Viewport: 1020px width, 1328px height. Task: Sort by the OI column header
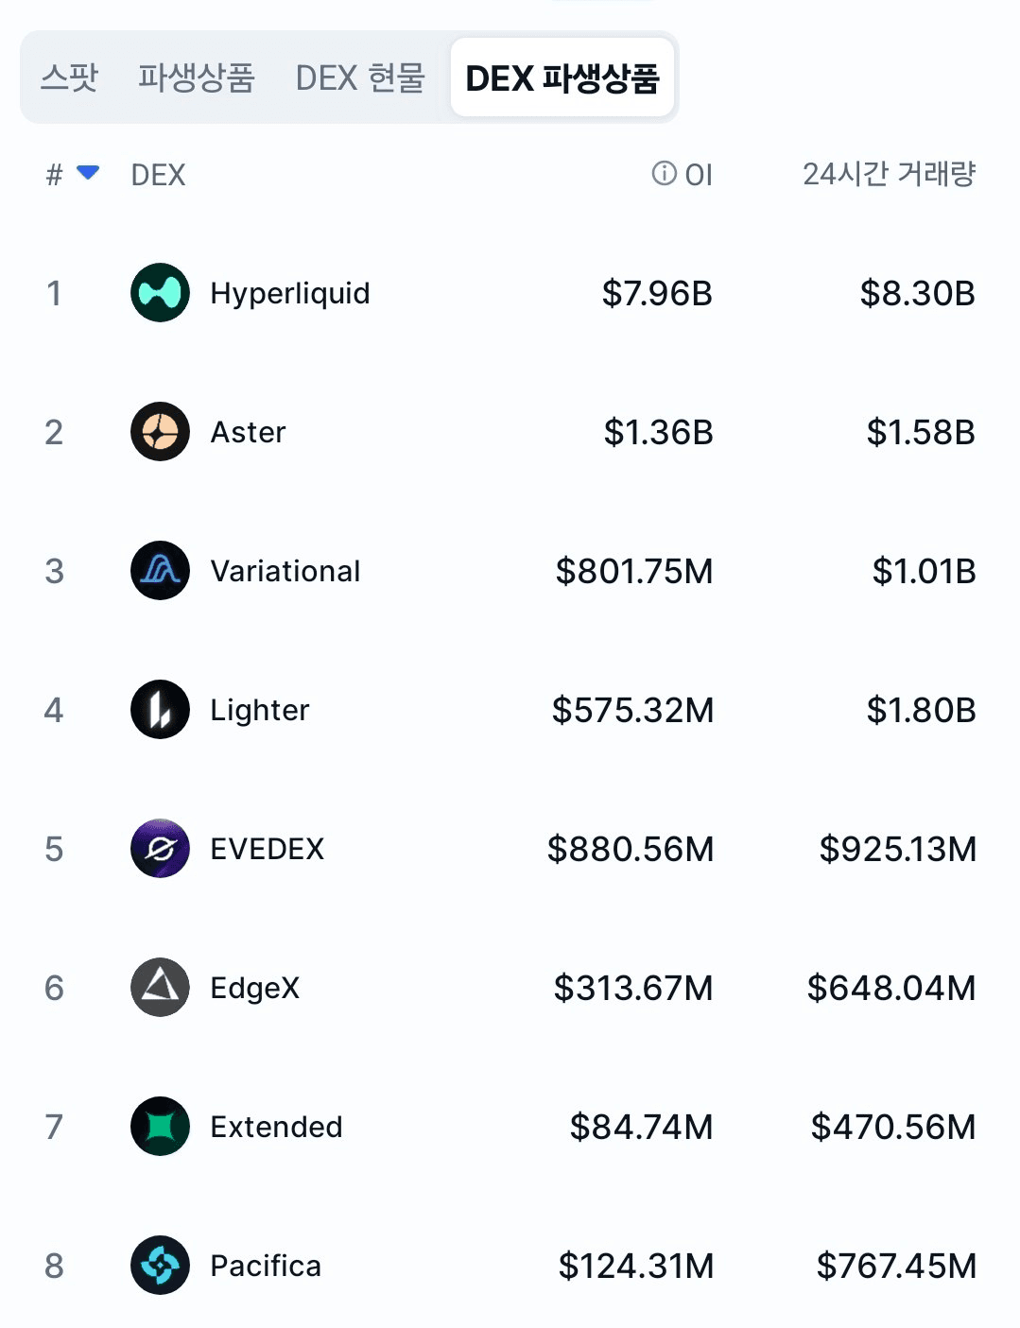699,175
